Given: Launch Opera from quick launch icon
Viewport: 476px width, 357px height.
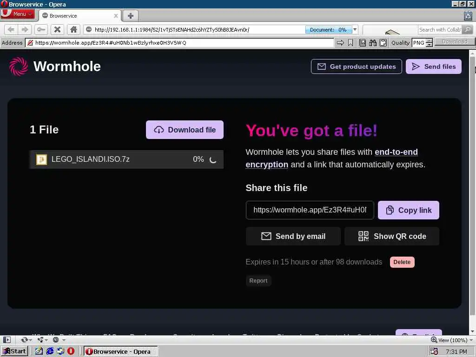Looking at the screenshot, I should 71,351.
